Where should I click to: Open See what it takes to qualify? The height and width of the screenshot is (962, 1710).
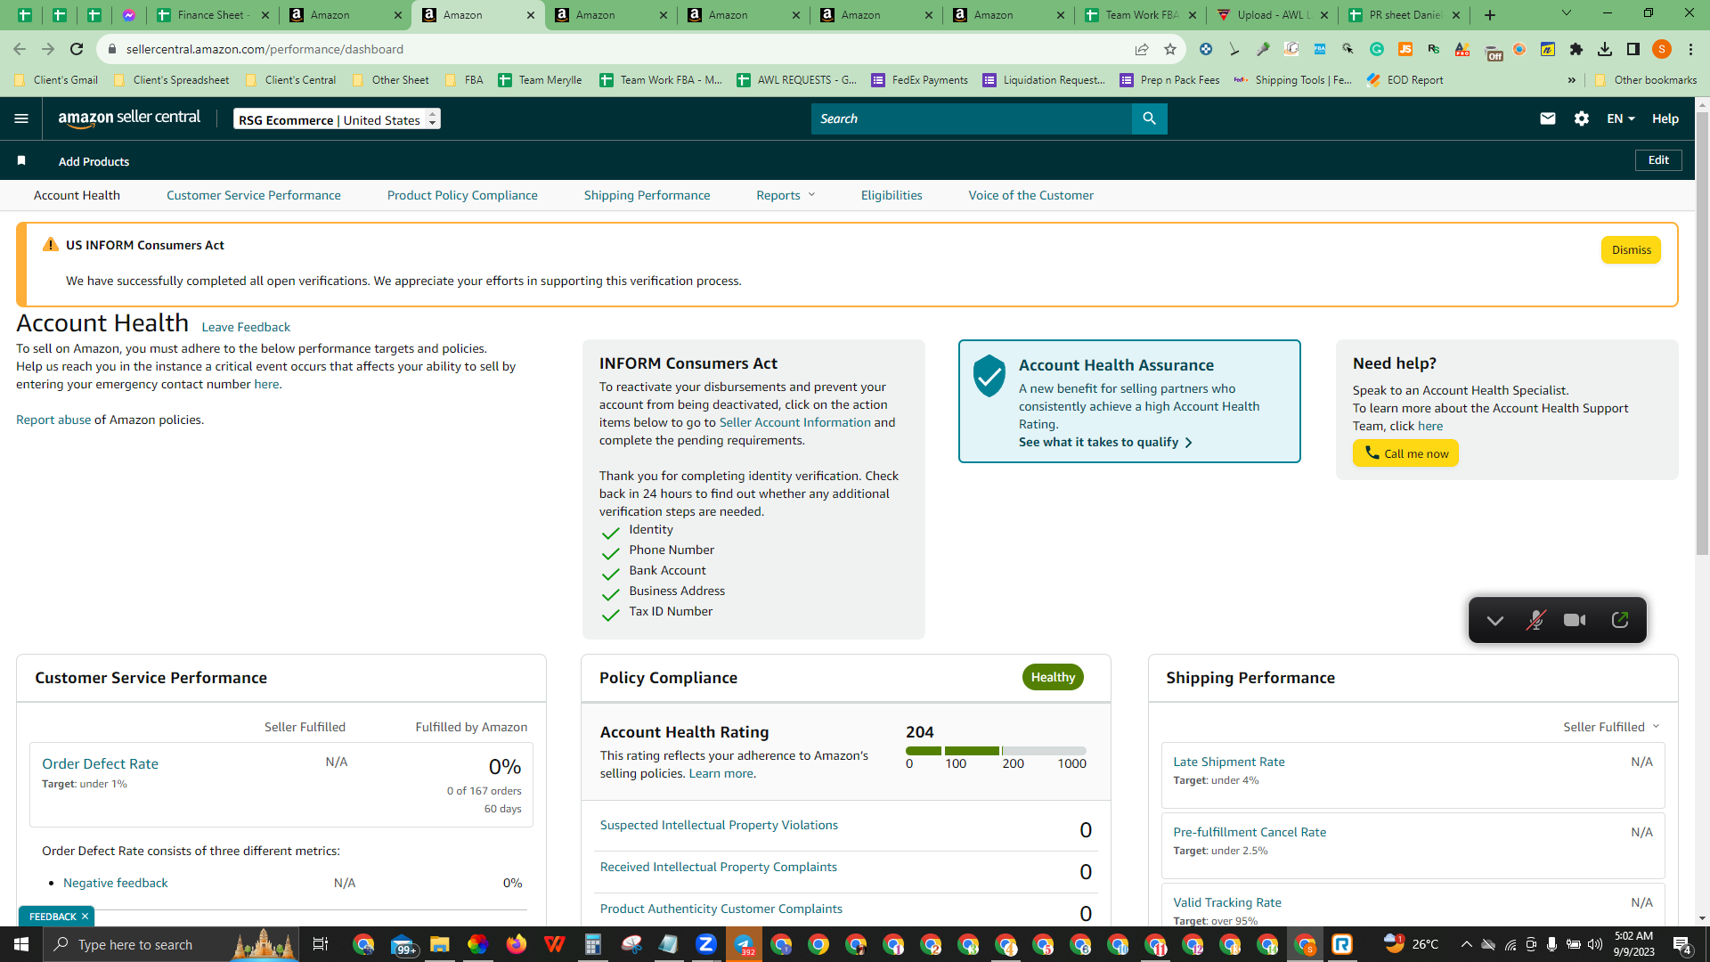pyautogui.click(x=1105, y=442)
